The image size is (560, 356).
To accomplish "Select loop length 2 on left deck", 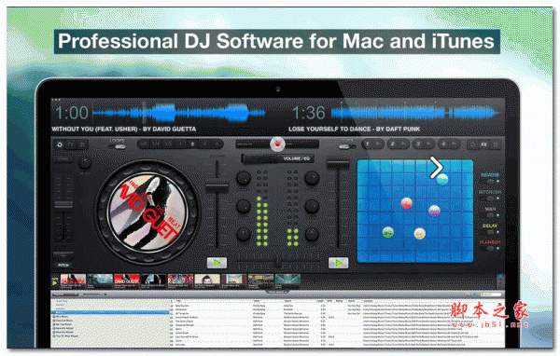I will pos(192,144).
